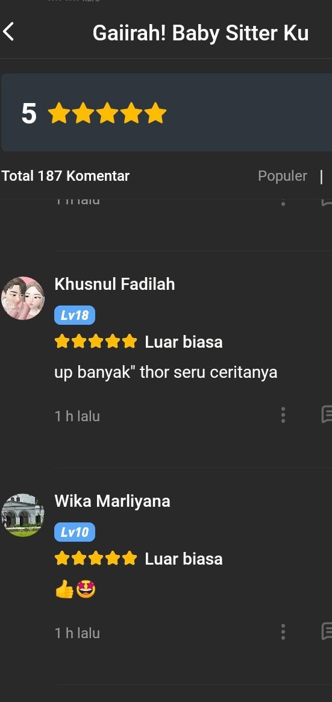Tap the 5-star overall rating card

(x=166, y=113)
